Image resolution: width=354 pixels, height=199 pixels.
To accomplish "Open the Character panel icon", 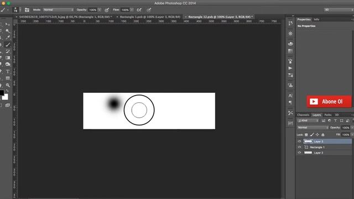I will pyautogui.click(x=290, y=96).
